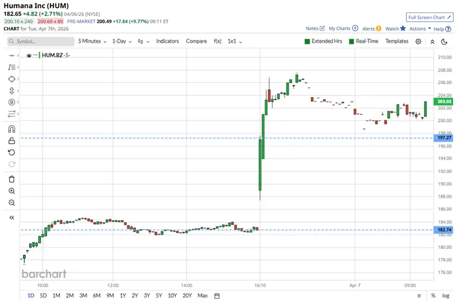Screen dimensions: 462x308
Task: Toggle the lock drawings icon
Action: (x=11, y=140)
